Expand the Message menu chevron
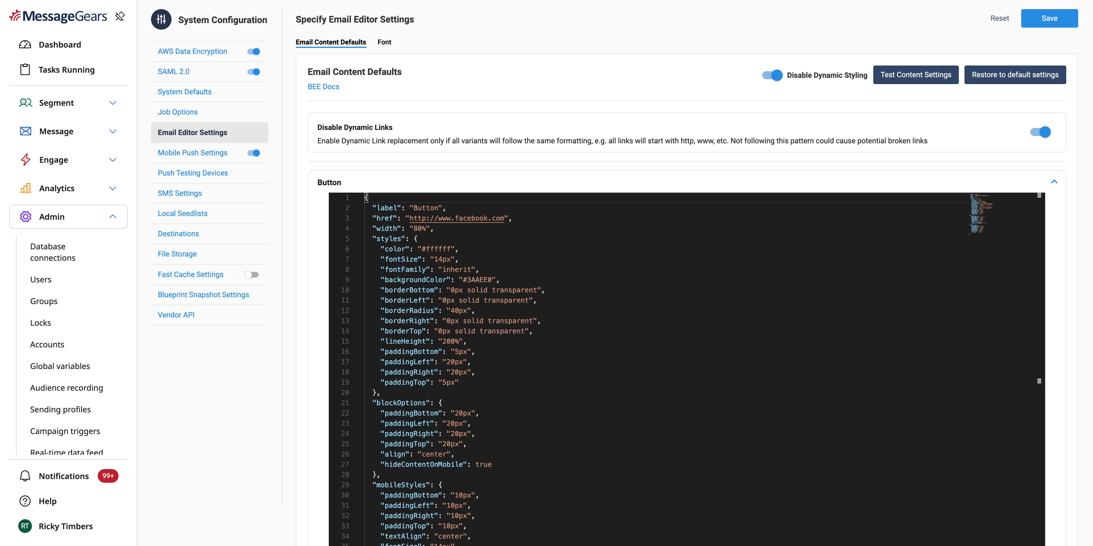Viewport: 1093px width, 546px height. pos(113,131)
